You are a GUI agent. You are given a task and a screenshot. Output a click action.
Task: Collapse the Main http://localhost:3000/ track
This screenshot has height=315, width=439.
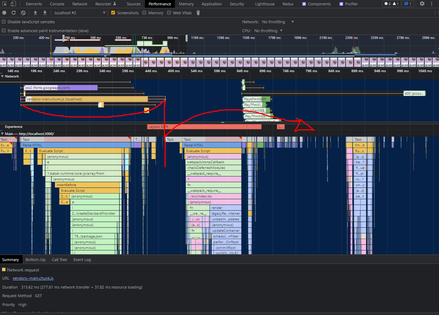4,134
